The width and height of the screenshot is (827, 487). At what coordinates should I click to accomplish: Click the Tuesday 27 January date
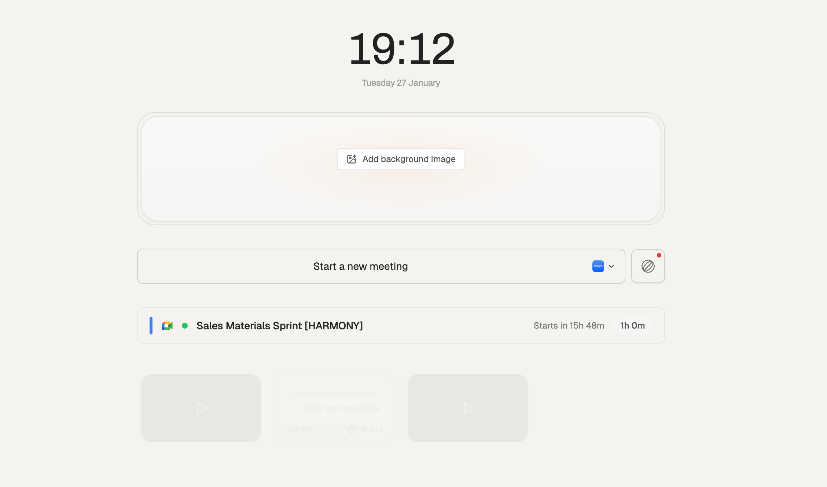(x=401, y=83)
